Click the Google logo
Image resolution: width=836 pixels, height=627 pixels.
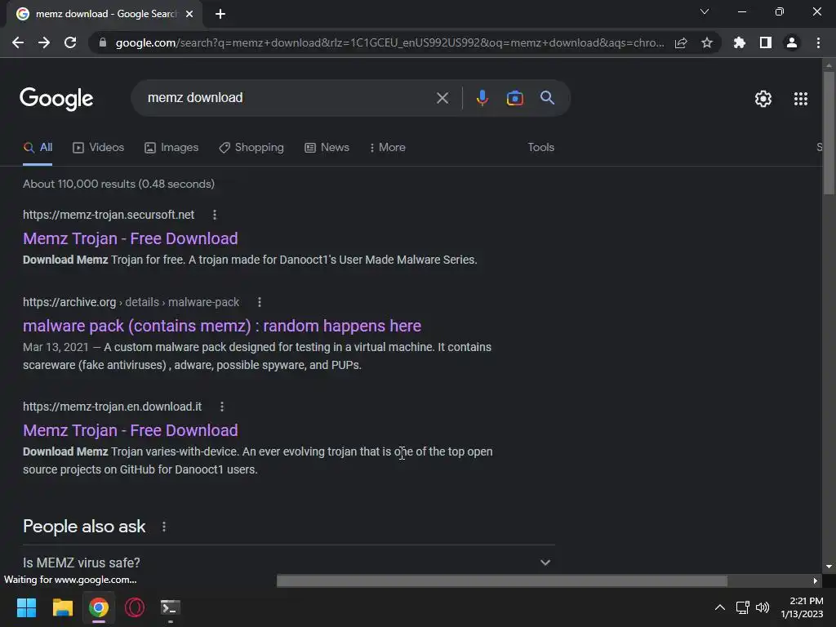tap(56, 99)
